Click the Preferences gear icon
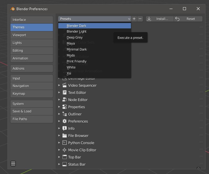Screen dimensions: 209x174 pyautogui.click(x=65, y=121)
